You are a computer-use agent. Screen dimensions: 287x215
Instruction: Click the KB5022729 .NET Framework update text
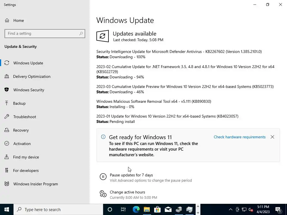click(x=186, y=69)
